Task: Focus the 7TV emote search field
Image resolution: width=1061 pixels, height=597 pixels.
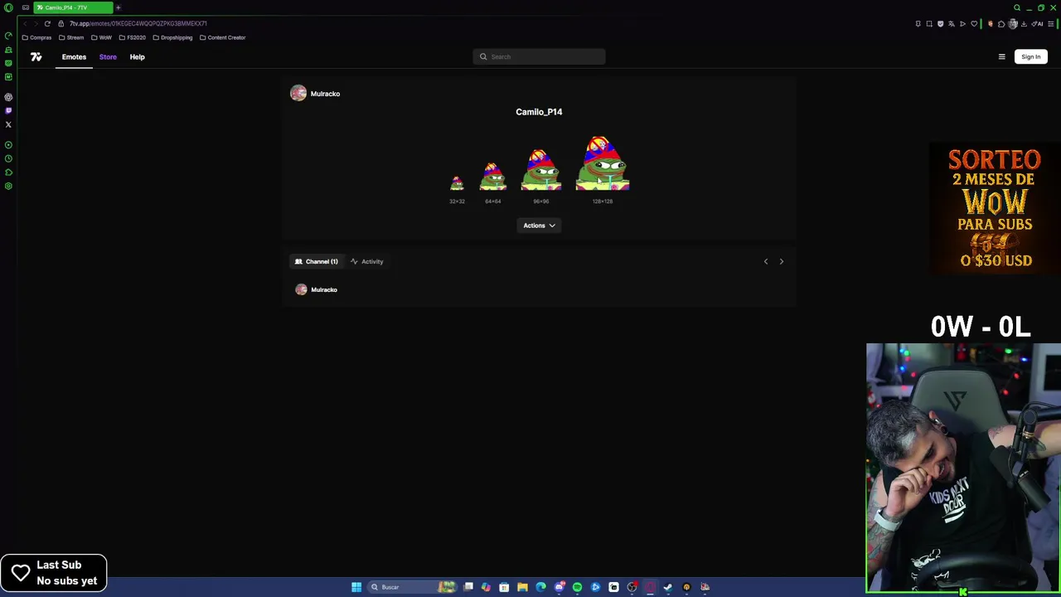Action: pos(539,56)
